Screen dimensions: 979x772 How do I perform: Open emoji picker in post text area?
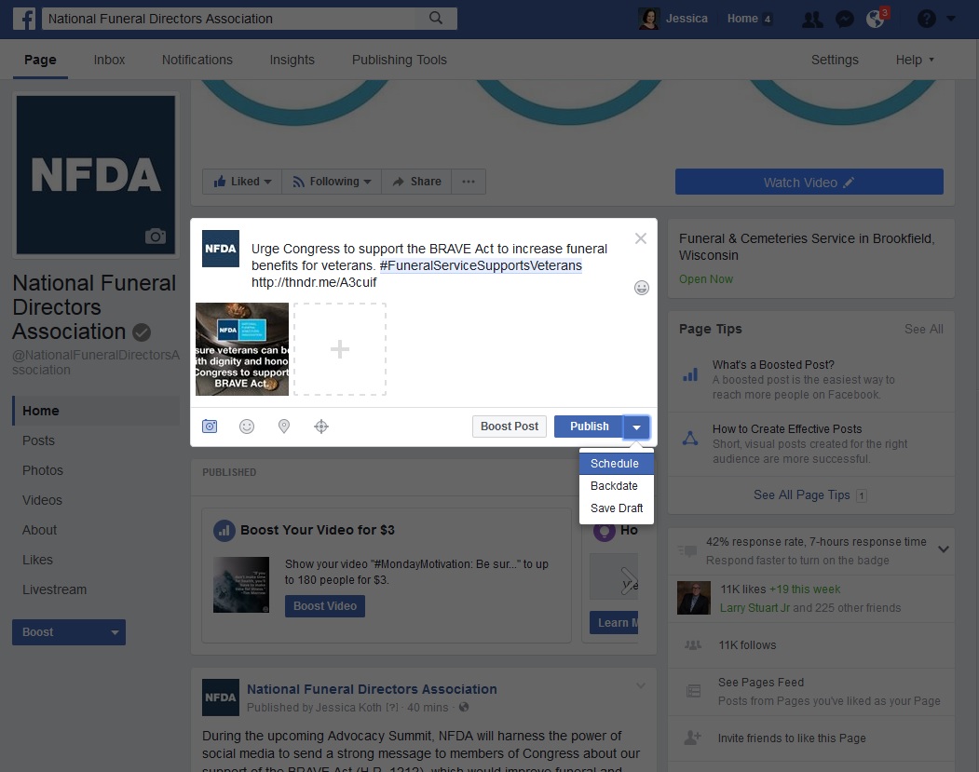pyautogui.click(x=641, y=288)
